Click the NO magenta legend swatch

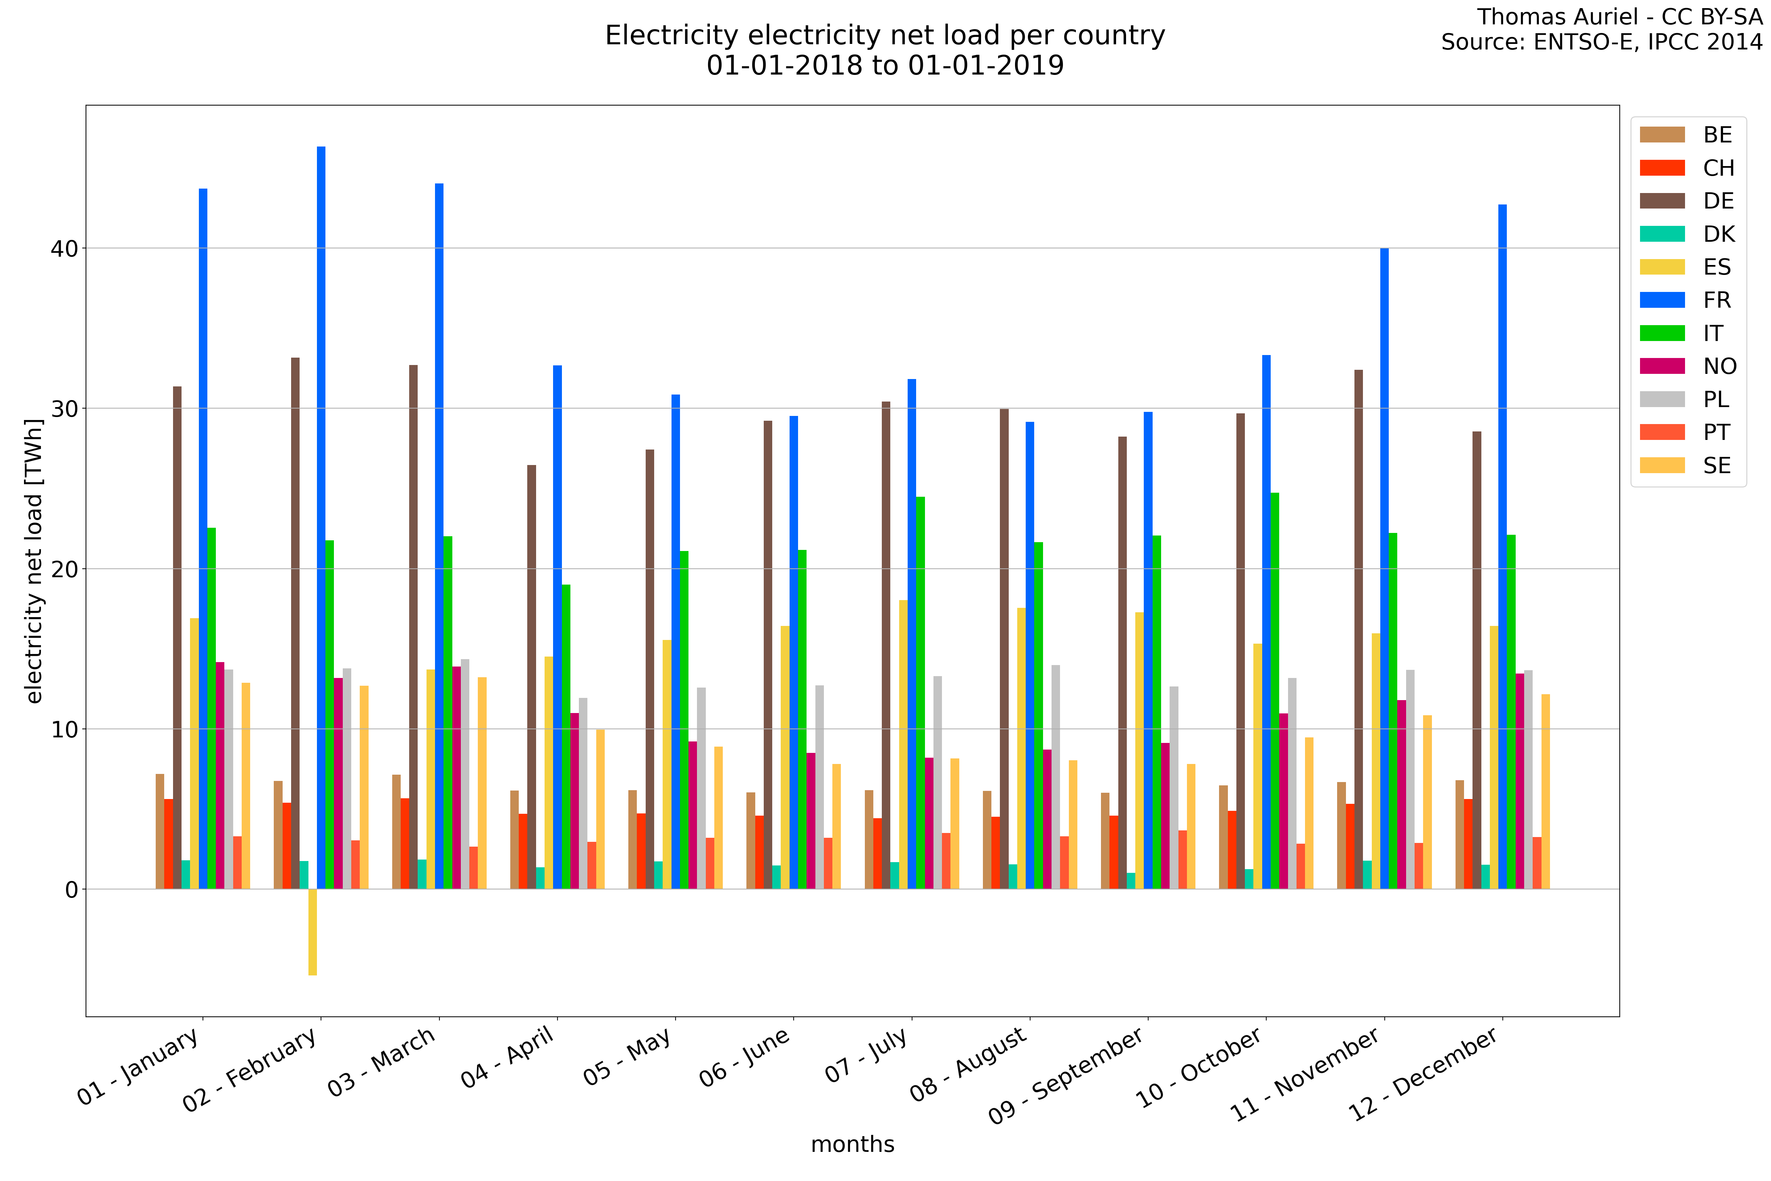pyautogui.click(x=1662, y=366)
